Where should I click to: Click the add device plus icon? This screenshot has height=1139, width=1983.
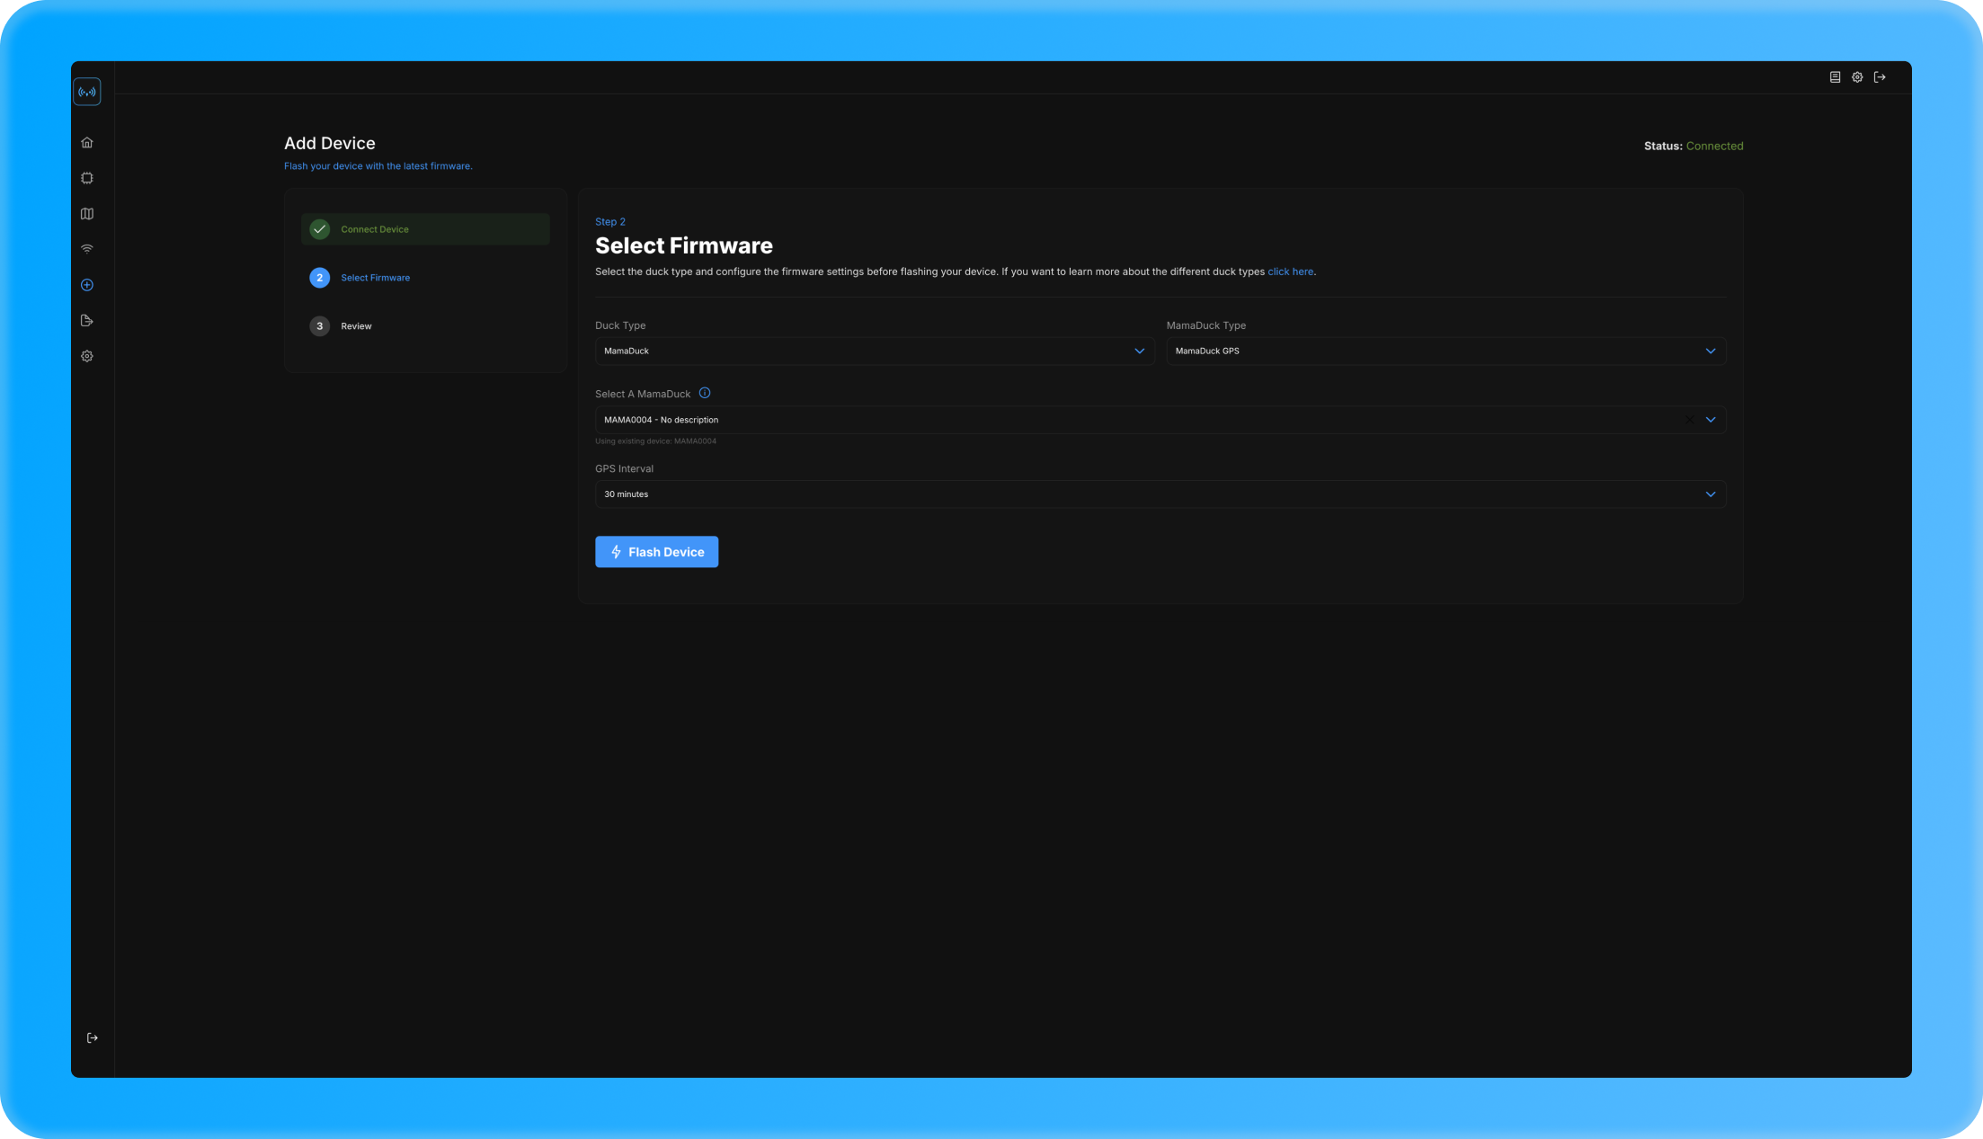tap(87, 285)
